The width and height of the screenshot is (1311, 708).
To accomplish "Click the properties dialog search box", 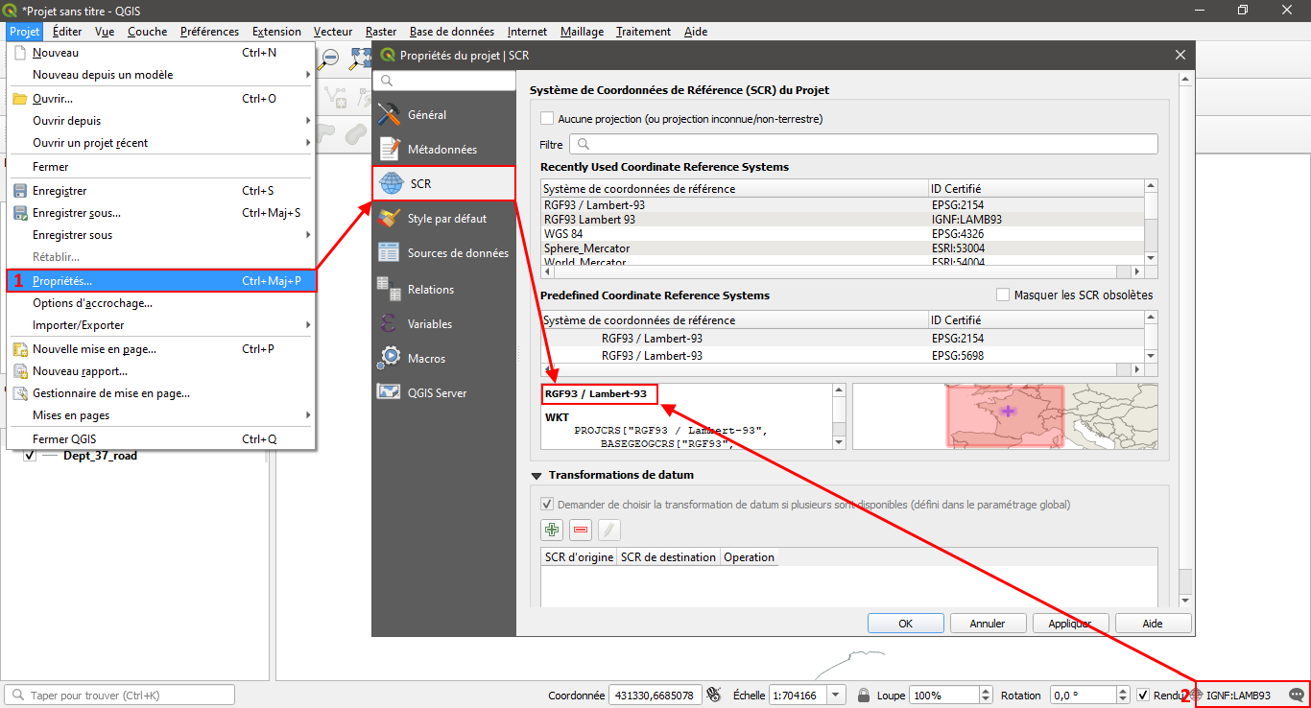I will (x=443, y=81).
